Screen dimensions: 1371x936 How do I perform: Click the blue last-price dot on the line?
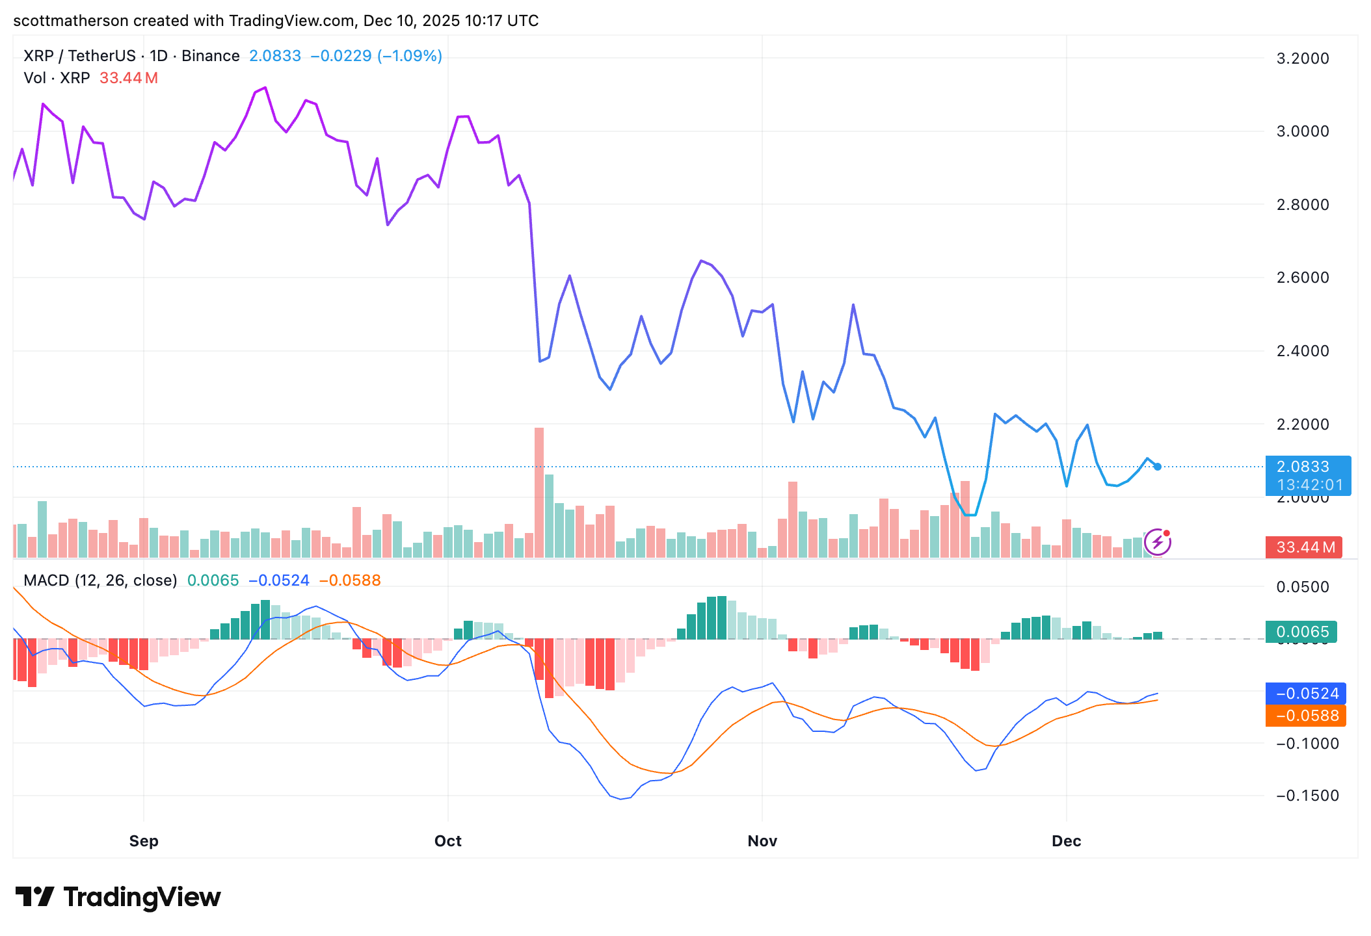[x=1158, y=467]
